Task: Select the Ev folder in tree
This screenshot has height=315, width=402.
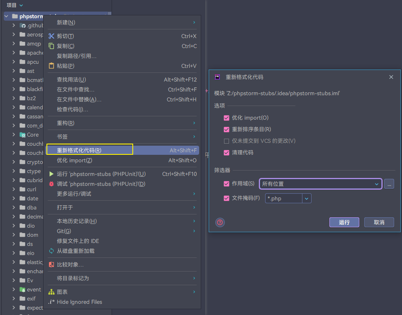Action: pos(30,281)
